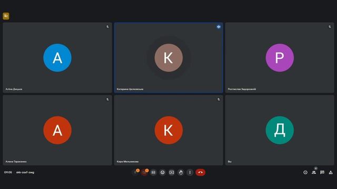This screenshot has height=189, width=337.
Task: Click muted mic indicator on Алина Тарасенко's tile
Action: (107, 99)
